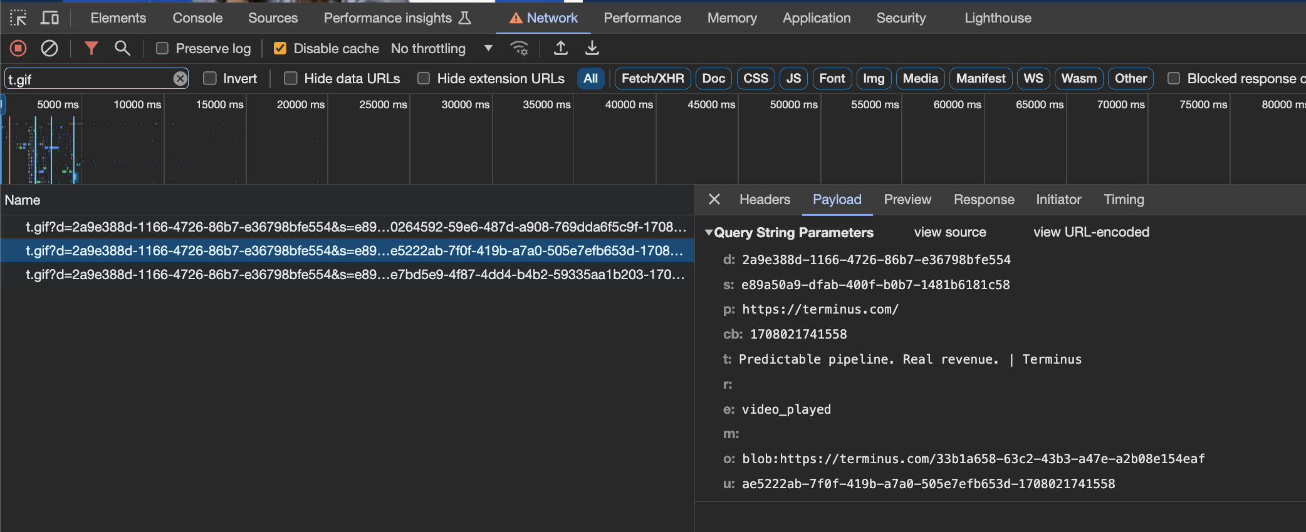Open Performance insights tab

397,18
